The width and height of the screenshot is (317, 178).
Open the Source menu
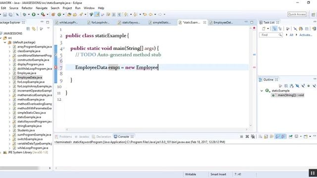tap(14, 8)
